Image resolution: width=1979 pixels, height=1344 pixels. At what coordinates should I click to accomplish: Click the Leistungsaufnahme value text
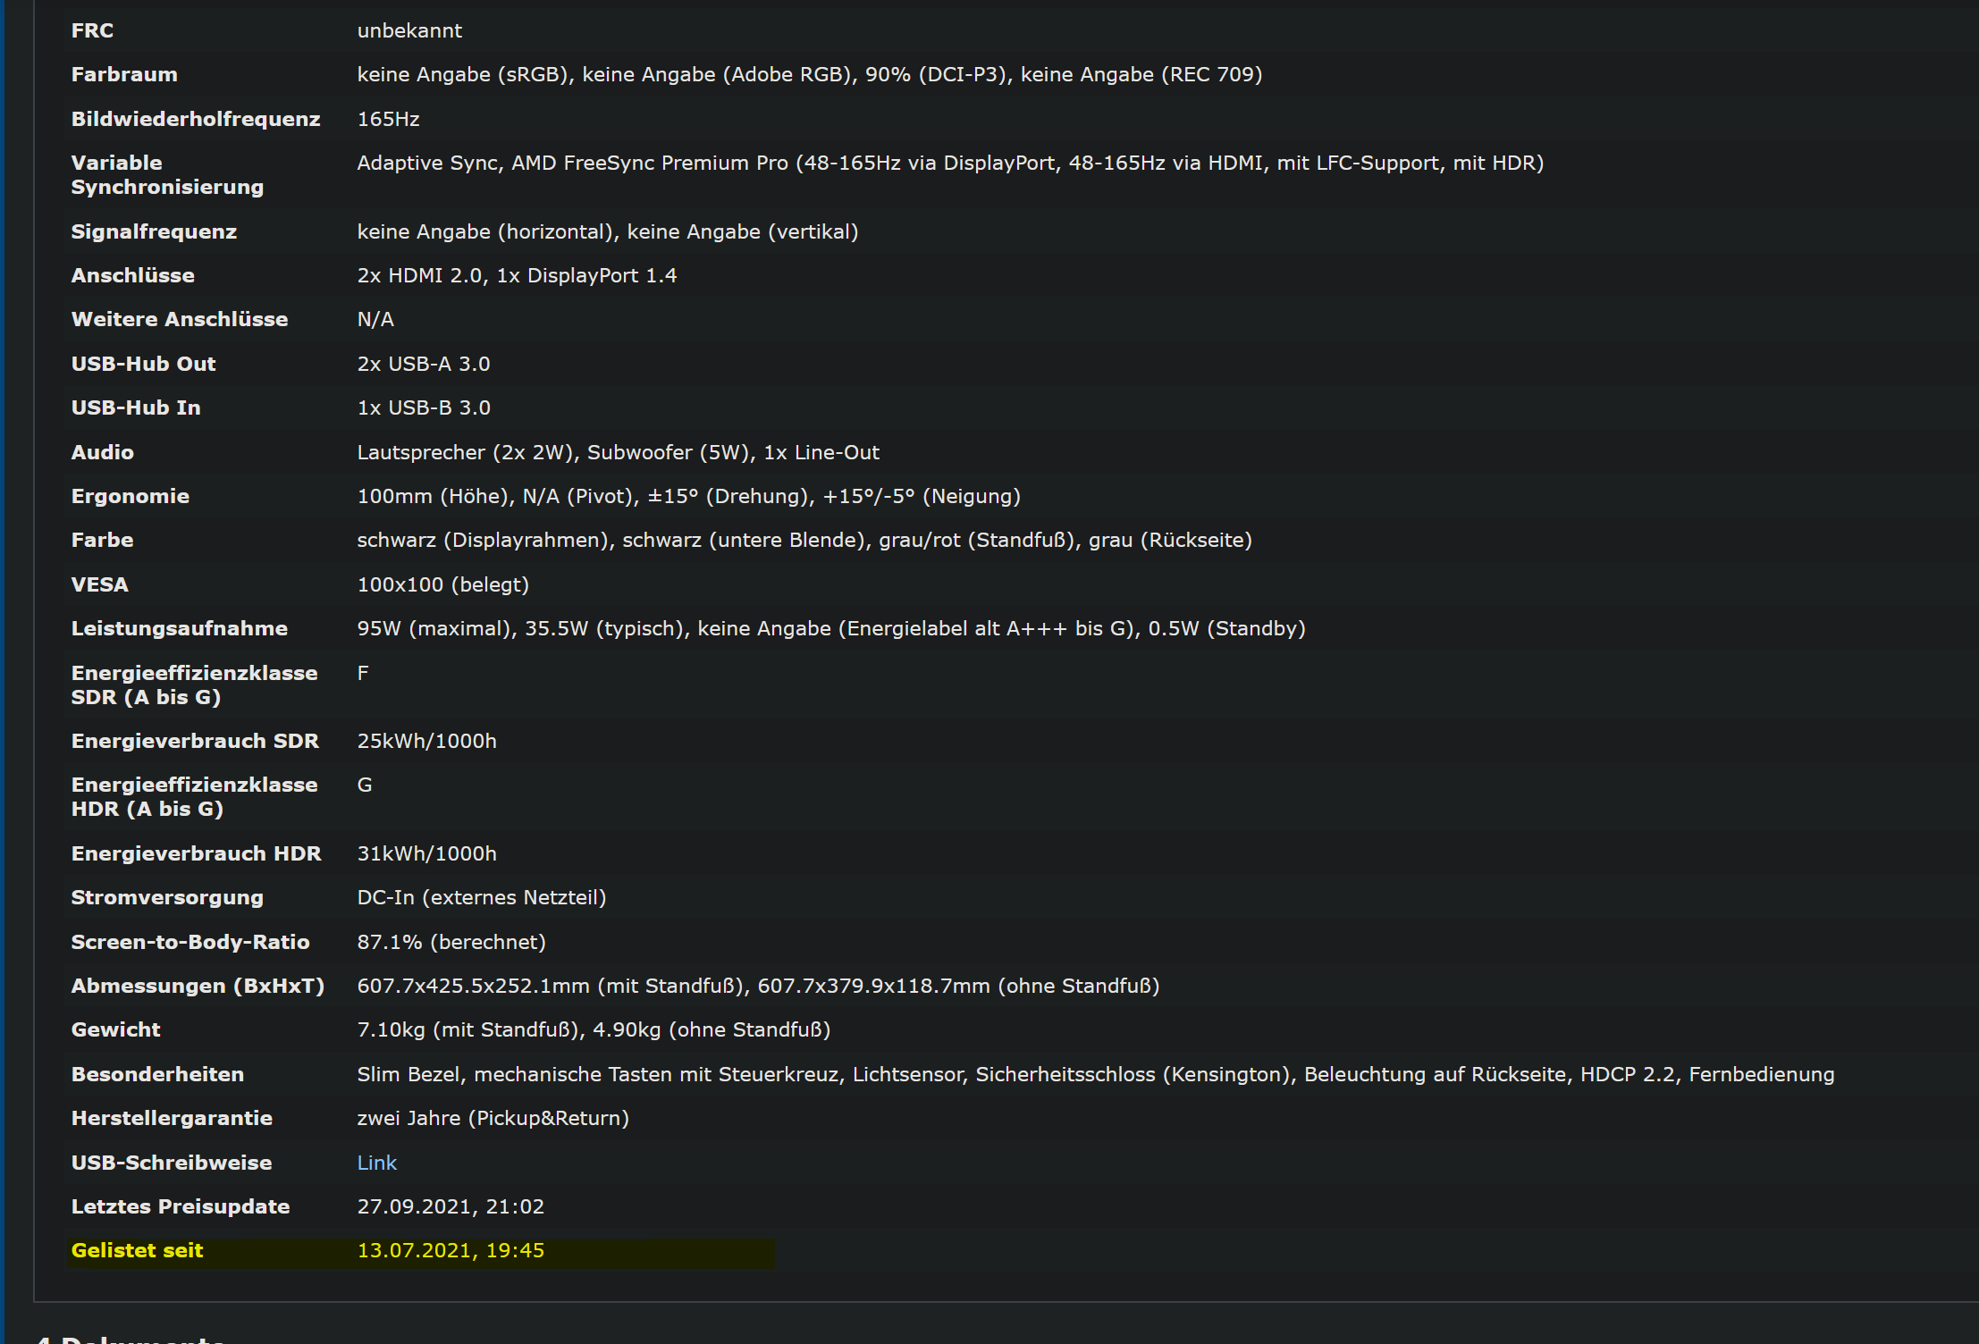click(830, 628)
